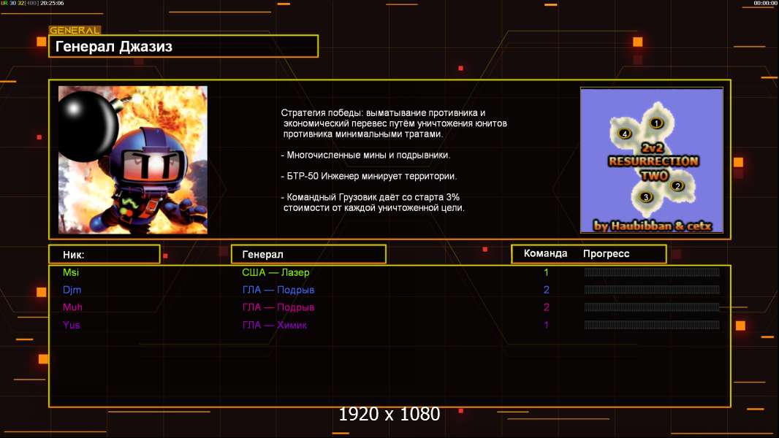The width and height of the screenshot is (779, 438).
Task: Click the Команда column header
Action: tap(545, 253)
